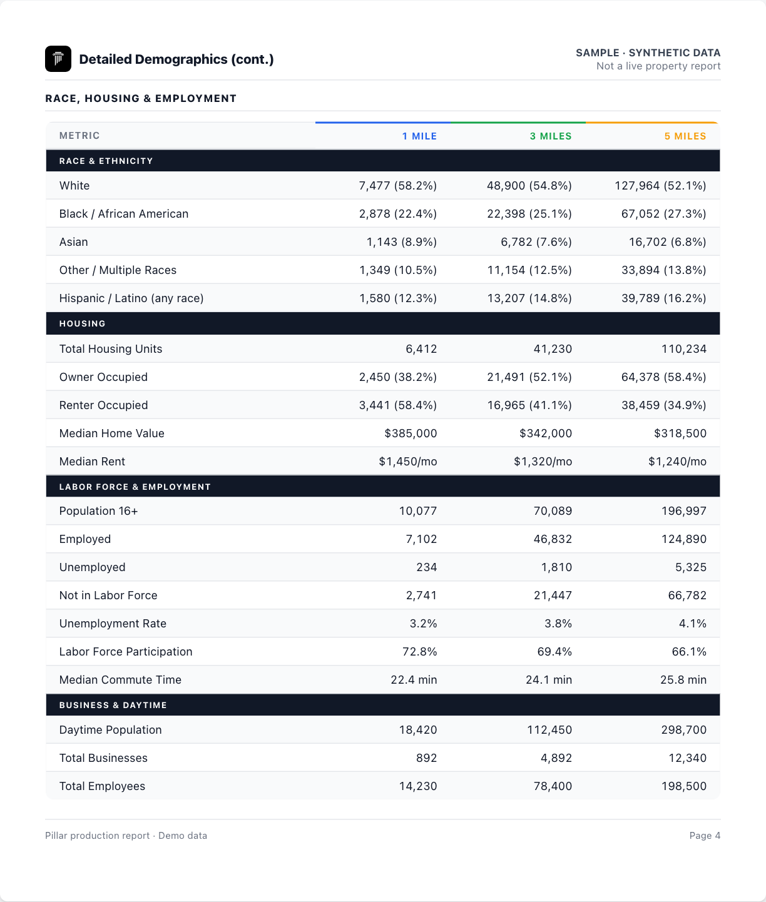766x902 pixels.
Task: Click value 21,447
Action: 553,595
